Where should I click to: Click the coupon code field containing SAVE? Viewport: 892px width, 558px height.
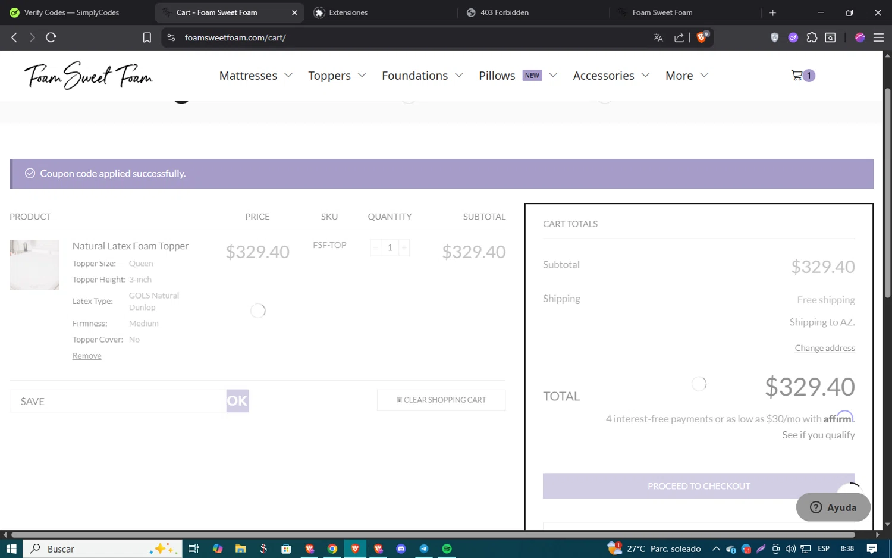[x=118, y=401]
